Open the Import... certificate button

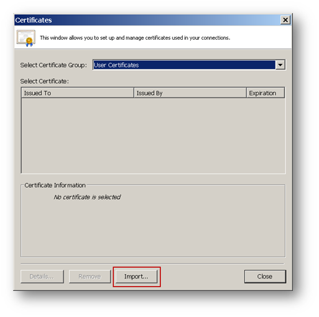(136, 276)
